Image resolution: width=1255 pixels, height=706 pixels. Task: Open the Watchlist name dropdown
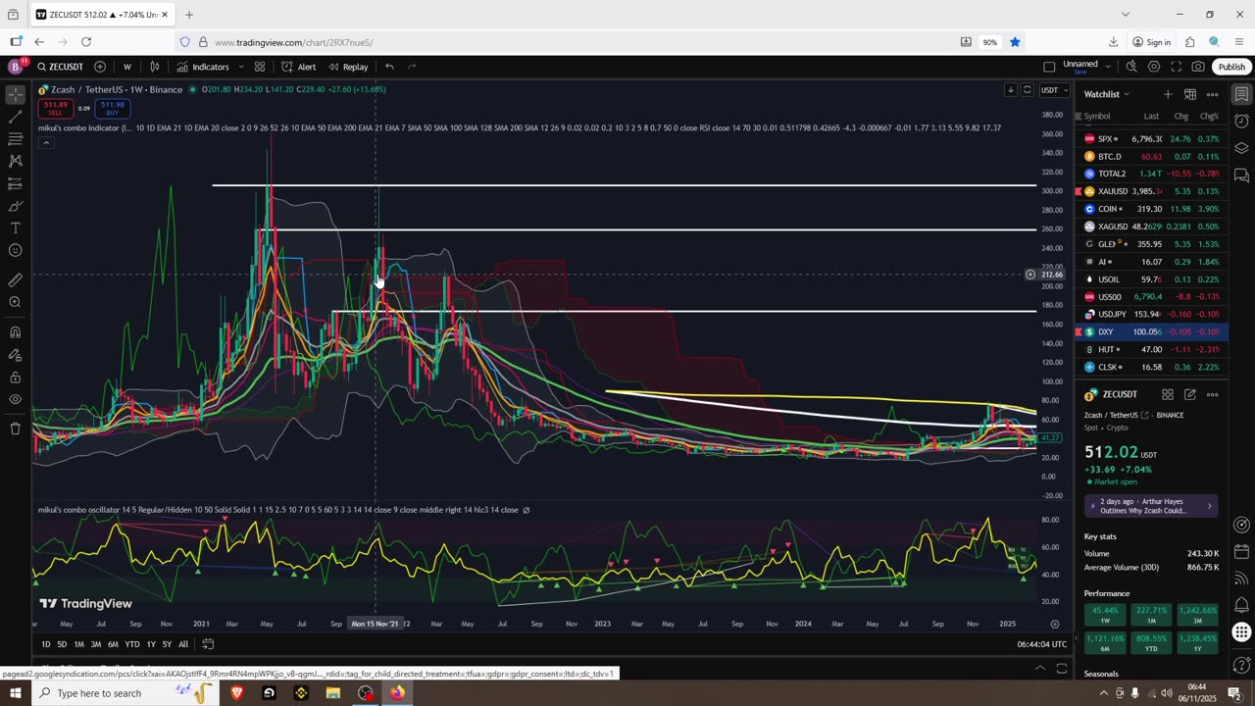pos(1106,94)
